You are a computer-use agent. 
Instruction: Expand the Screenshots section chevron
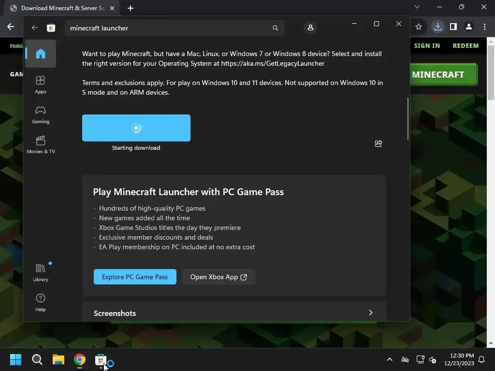point(370,313)
